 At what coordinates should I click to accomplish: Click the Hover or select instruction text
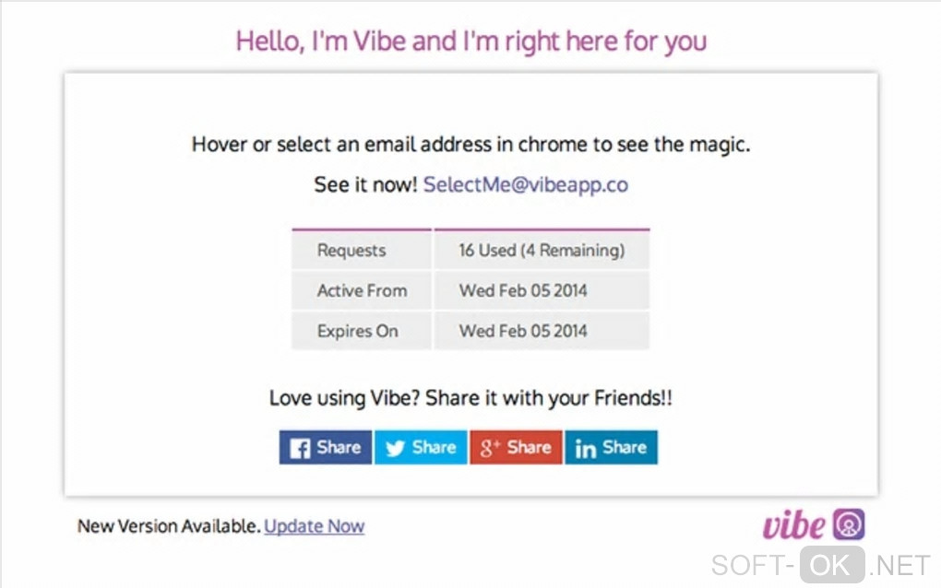[470, 145]
